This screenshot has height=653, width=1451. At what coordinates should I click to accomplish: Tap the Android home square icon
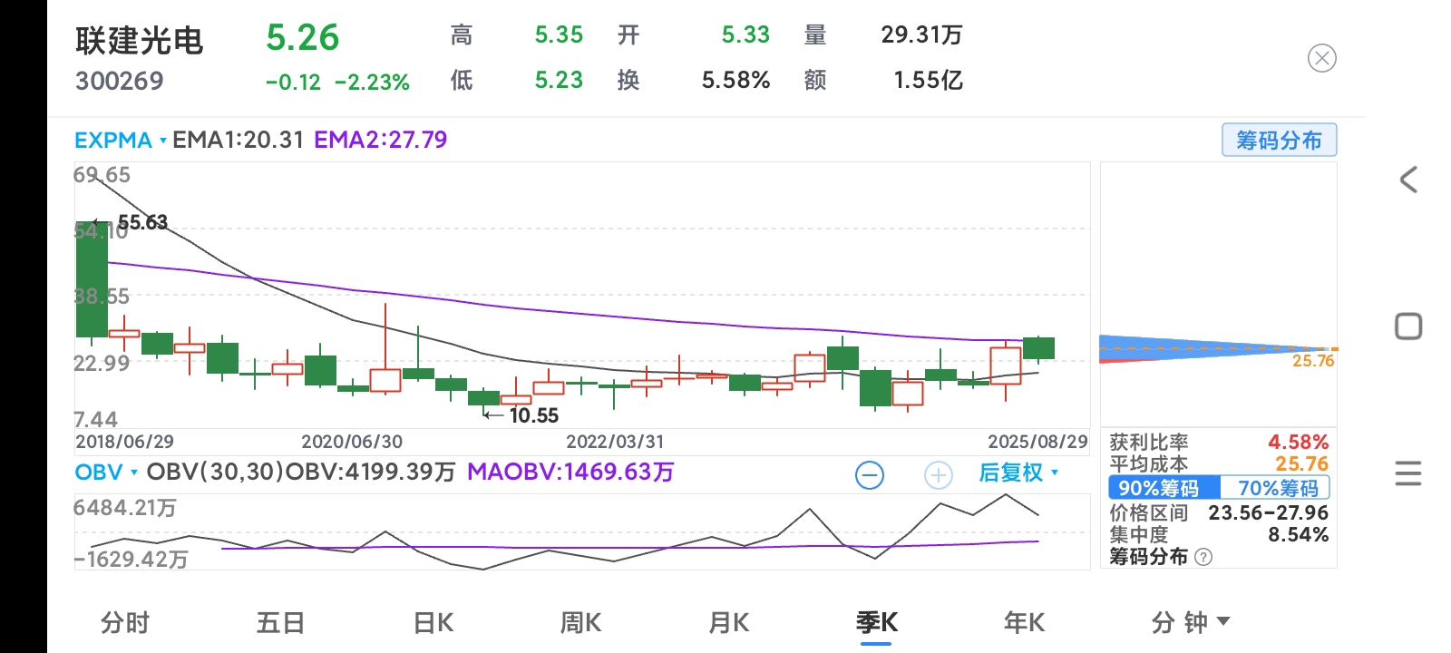tap(1408, 326)
